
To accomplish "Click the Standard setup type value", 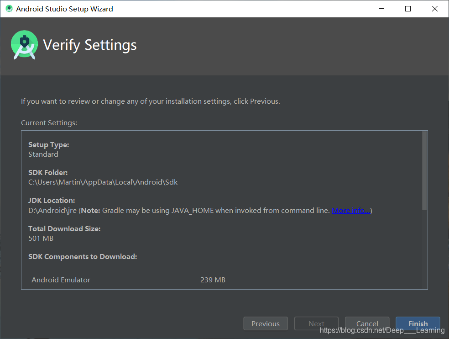I will (x=43, y=154).
